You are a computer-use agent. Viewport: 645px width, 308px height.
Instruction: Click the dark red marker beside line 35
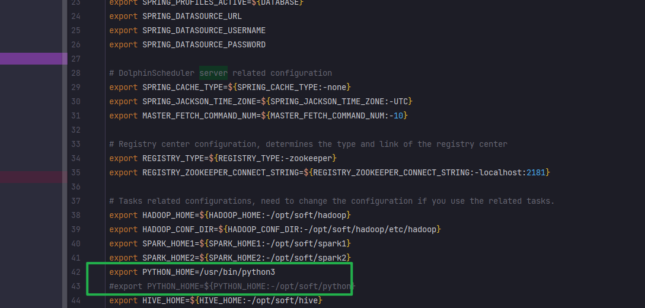tap(34, 177)
